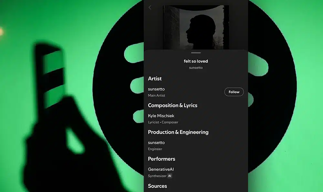The image size is (323, 192).
Task: Click the AI badge next to Synthesizer
Action: [170, 176]
